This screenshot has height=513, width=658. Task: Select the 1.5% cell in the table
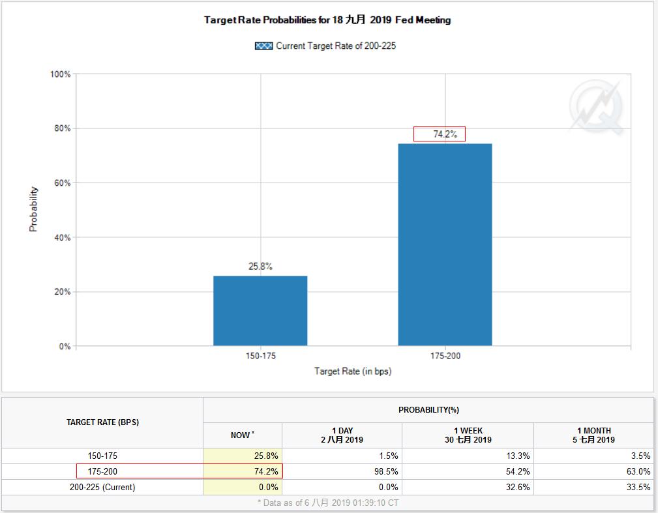342,456
